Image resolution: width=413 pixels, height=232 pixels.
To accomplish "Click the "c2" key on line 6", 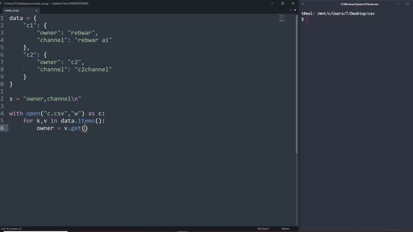I will tap(30, 55).
